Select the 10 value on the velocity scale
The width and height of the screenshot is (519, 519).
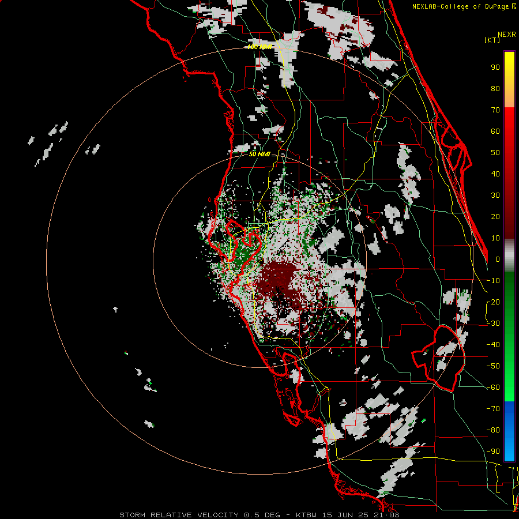tap(495, 238)
